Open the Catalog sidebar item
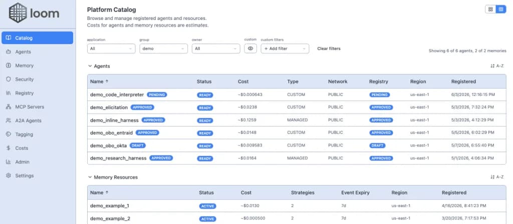 click(x=37, y=38)
